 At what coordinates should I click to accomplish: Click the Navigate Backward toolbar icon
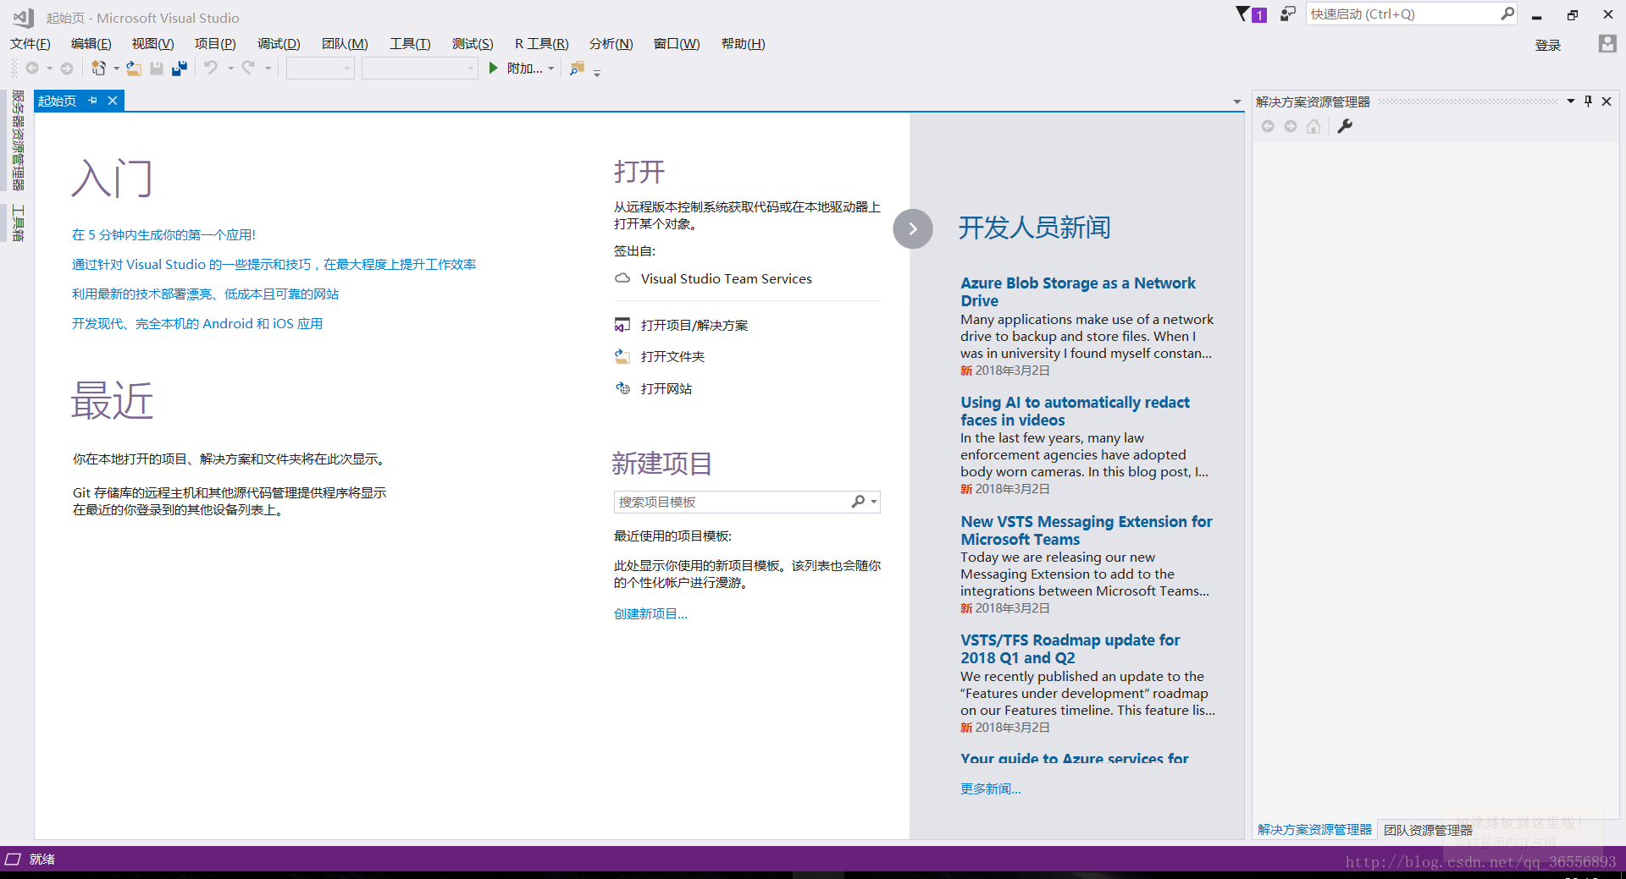(32, 69)
